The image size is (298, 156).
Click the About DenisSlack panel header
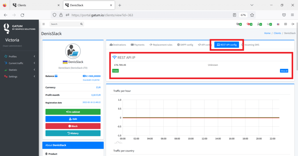tap(73, 145)
